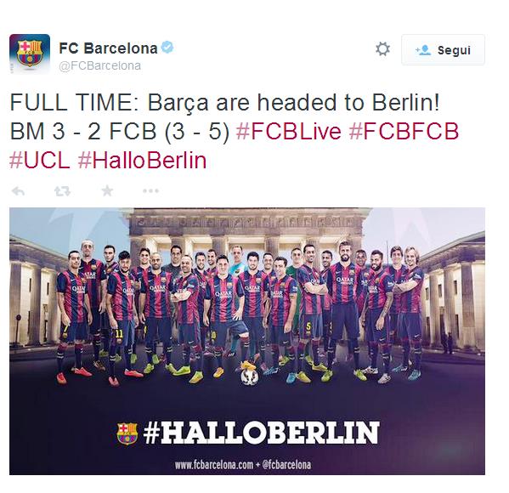
Task: Click the FULL TIME tweet text
Action: pyautogui.click(x=224, y=103)
